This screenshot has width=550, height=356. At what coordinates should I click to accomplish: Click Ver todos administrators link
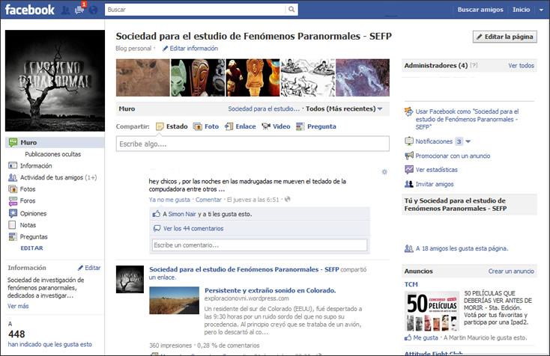521,66
